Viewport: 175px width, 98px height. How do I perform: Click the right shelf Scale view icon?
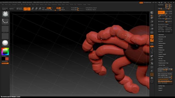coord(152,60)
